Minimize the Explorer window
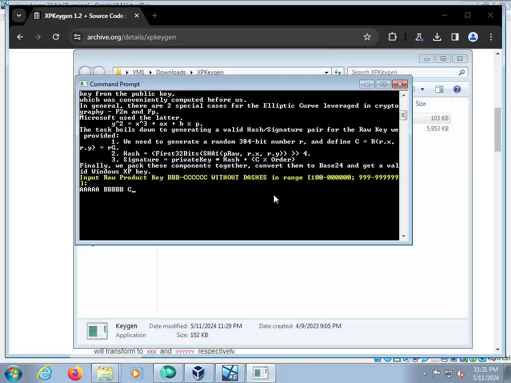Image resolution: width=511 pixels, height=383 pixels. (427, 59)
